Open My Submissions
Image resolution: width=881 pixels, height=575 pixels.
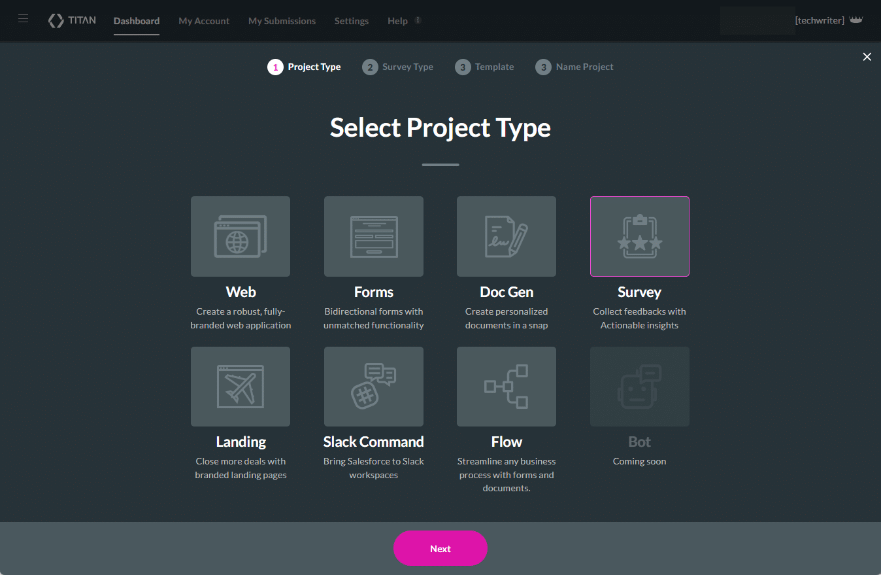282,20
